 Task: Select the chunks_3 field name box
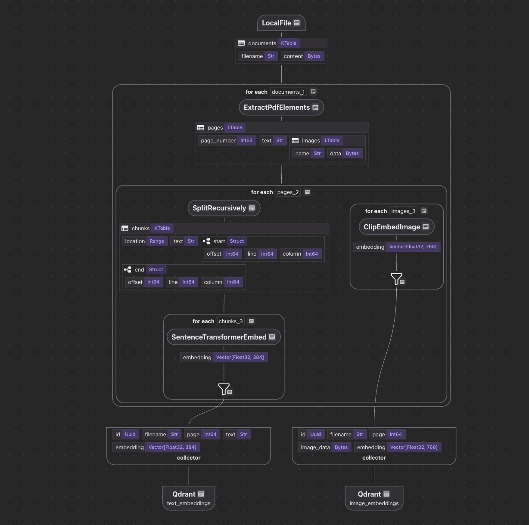230,321
